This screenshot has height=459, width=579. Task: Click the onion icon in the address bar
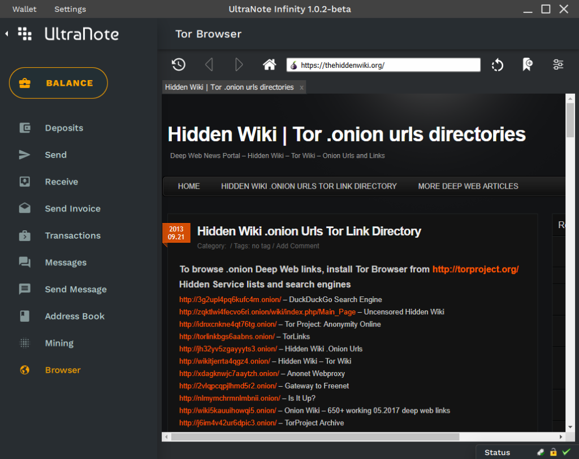click(x=294, y=65)
